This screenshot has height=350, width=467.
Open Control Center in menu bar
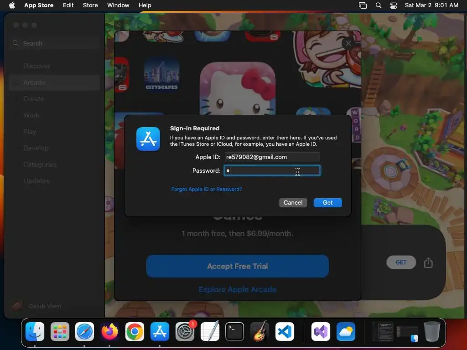coord(394,5)
